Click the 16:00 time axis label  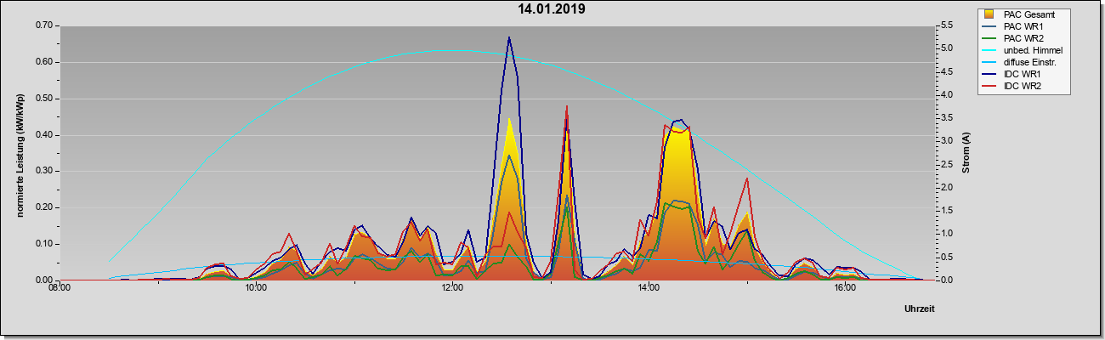tap(845, 288)
